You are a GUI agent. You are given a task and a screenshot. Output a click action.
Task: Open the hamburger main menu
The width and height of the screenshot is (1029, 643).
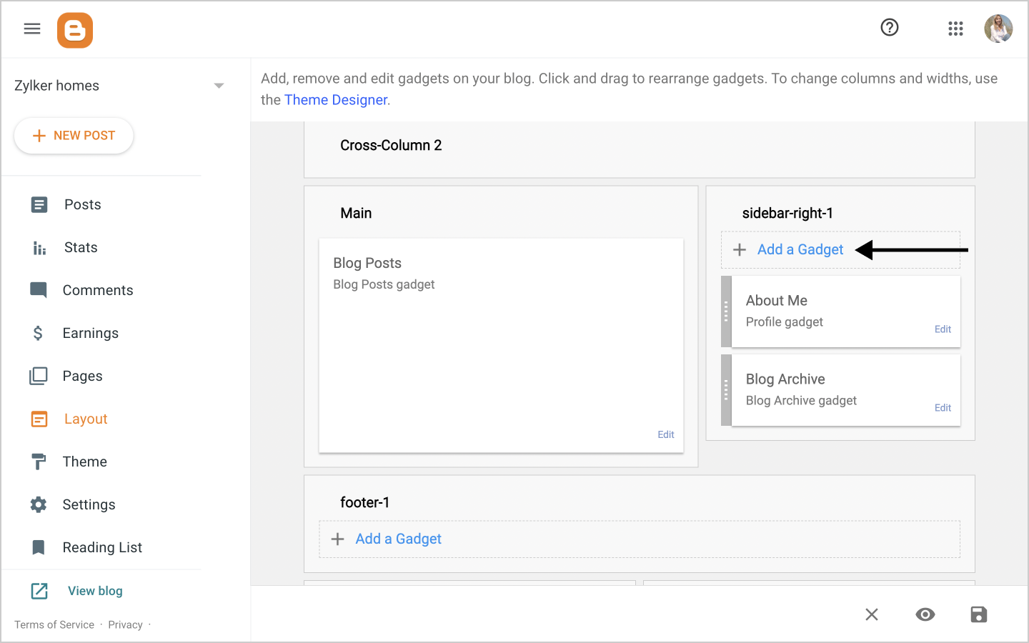[32, 29]
